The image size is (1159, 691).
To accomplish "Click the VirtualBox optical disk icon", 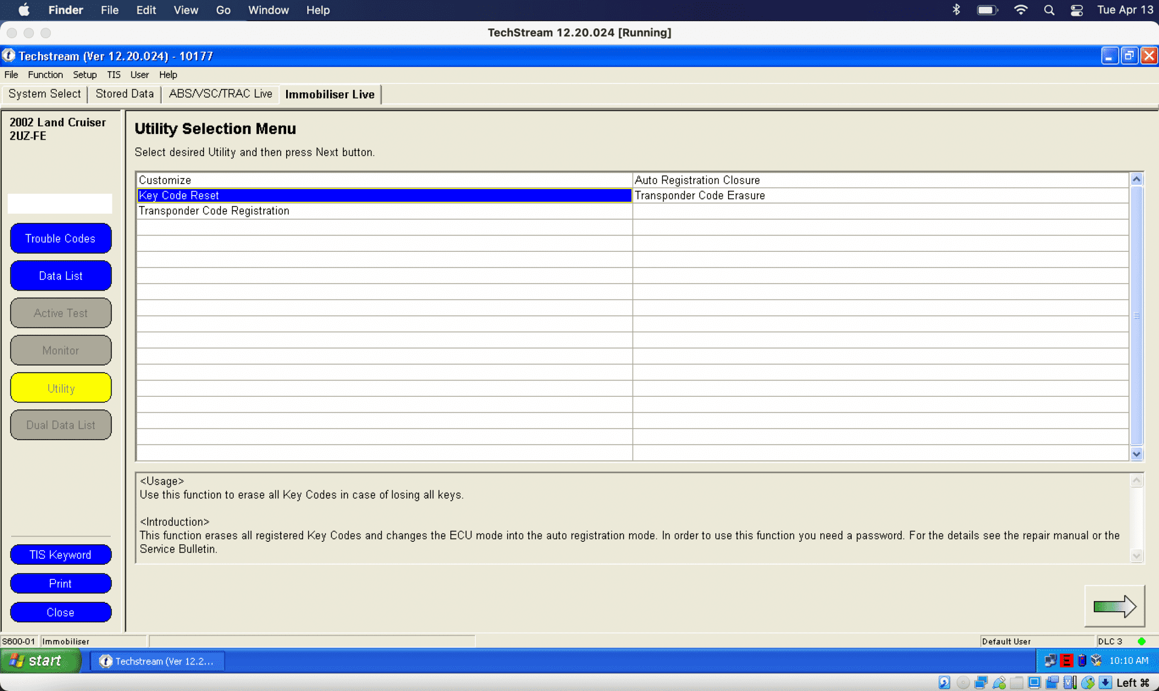I will [963, 683].
